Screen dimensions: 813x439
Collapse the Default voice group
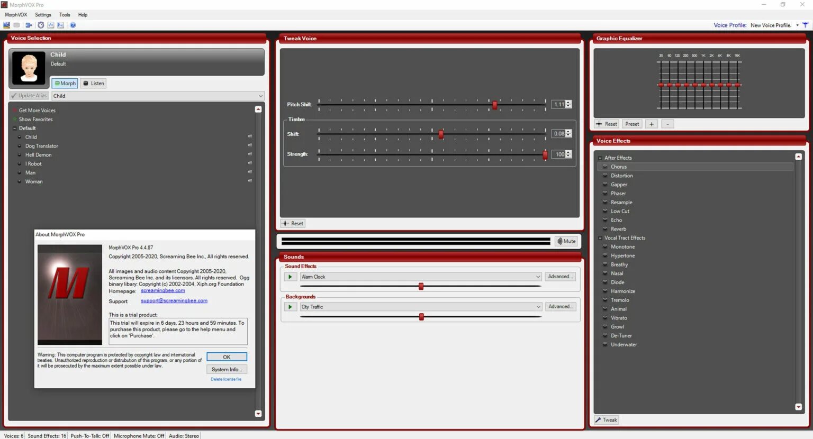pos(14,128)
